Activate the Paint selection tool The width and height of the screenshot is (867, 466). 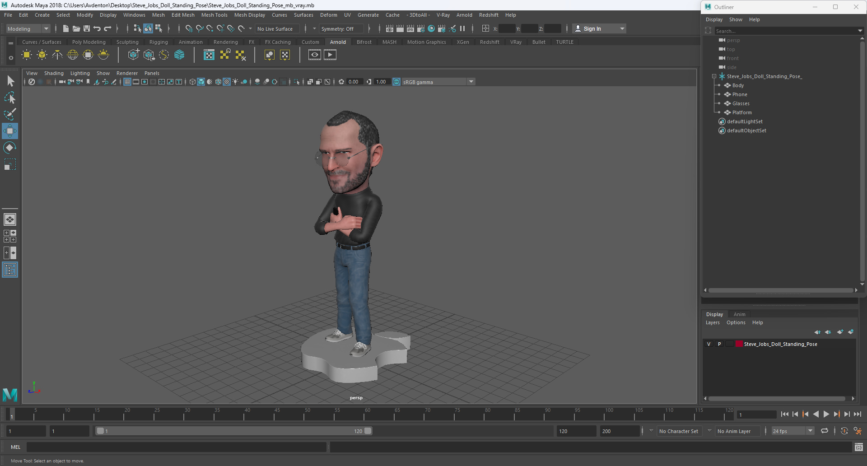click(10, 114)
